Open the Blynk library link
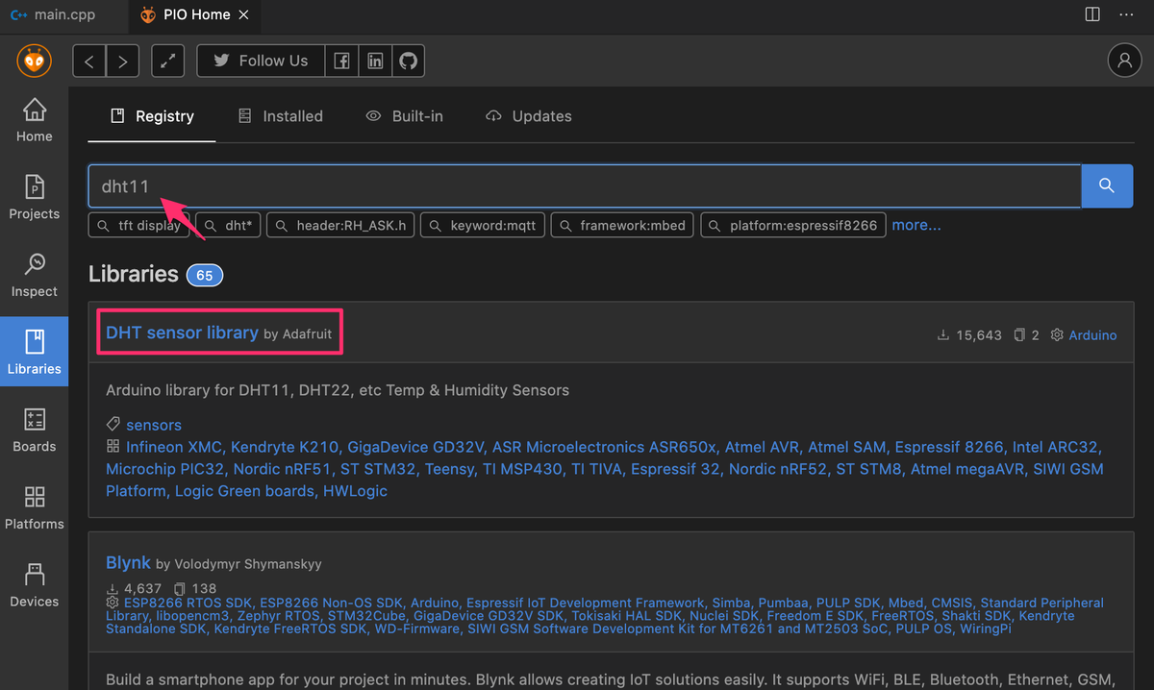Viewport: 1154px width, 690px height. pyautogui.click(x=128, y=562)
